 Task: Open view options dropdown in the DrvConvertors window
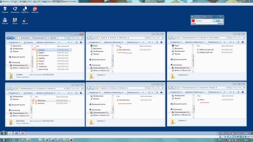(233, 42)
